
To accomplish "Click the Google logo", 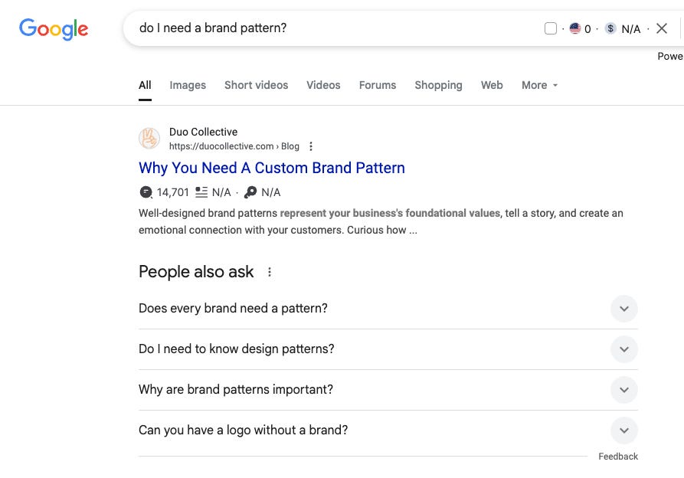I will [54, 29].
